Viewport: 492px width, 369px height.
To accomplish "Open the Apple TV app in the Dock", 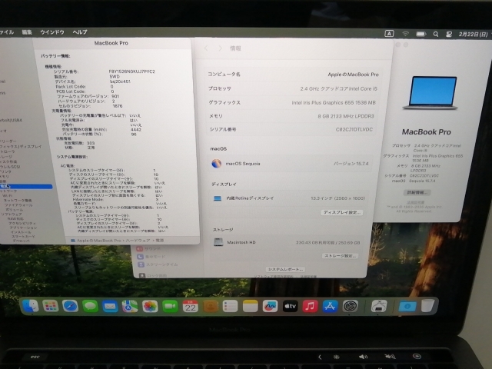I will point(291,306).
